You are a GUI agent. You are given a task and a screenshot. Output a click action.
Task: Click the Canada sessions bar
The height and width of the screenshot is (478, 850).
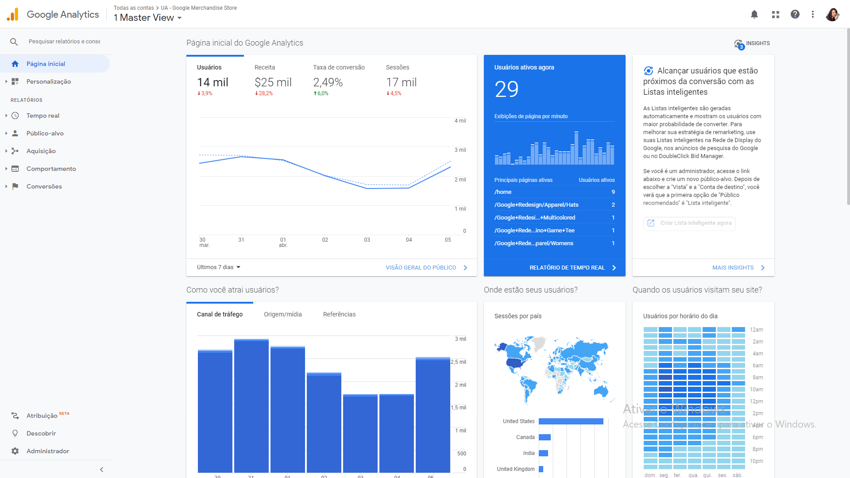point(545,437)
